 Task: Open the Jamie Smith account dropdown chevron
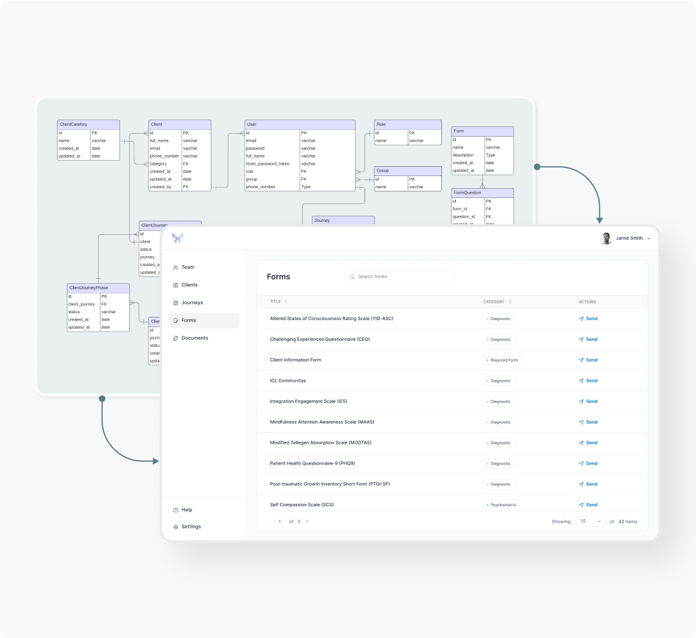pos(649,238)
